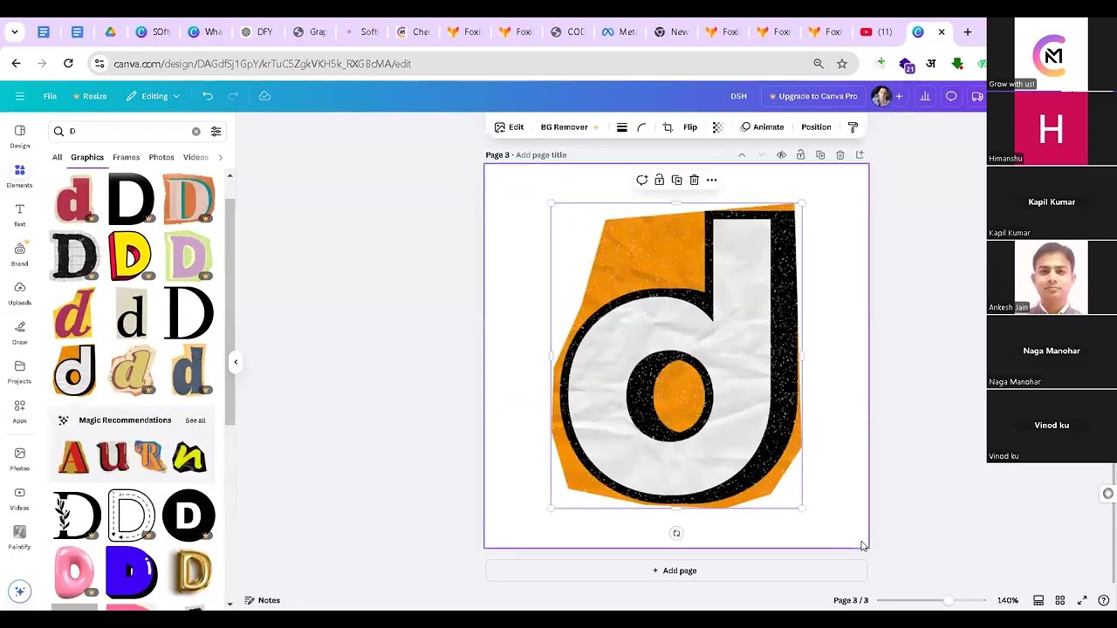Click the copy style paint roller icon
The image size is (1117, 628).
(x=853, y=127)
